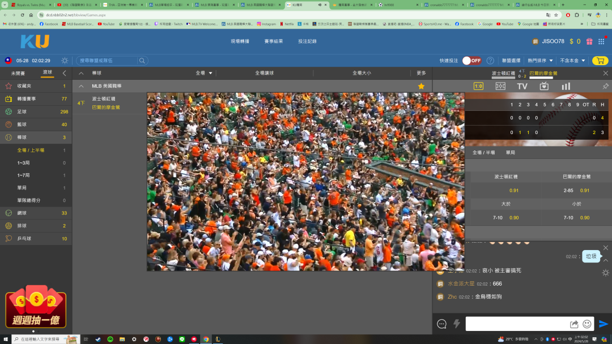
Task: Select the 全場 / 半場 odds tab
Action: 483,153
